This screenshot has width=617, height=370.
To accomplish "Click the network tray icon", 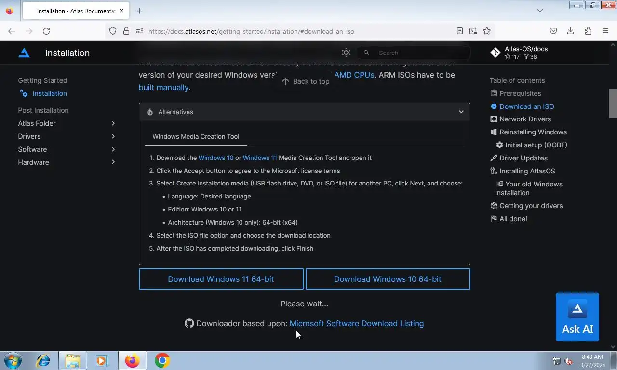I will (557, 361).
